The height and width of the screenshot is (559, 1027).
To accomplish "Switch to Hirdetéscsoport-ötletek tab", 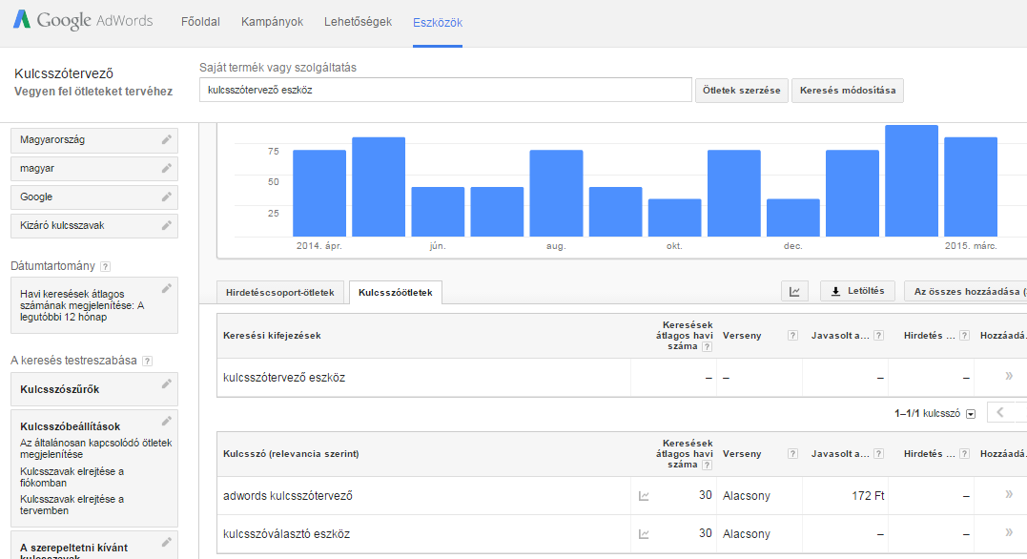I will [279, 292].
